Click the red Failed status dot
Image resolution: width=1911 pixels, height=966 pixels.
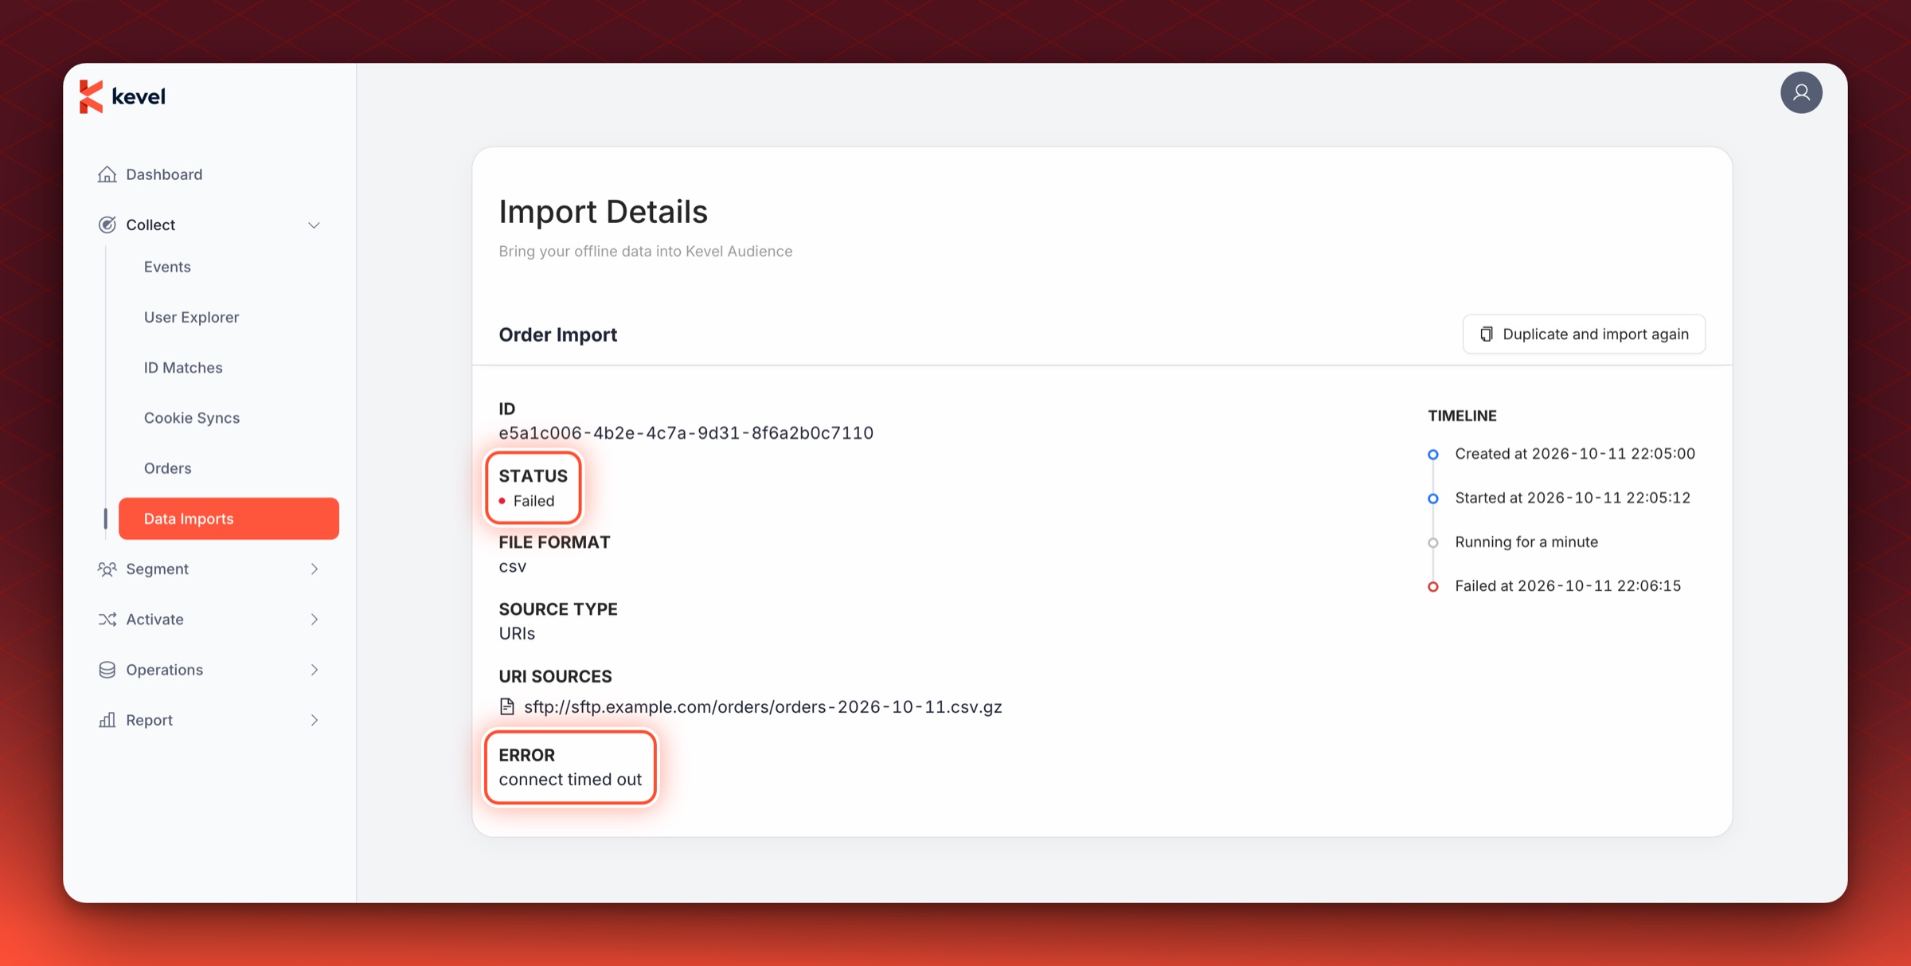tap(502, 501)
